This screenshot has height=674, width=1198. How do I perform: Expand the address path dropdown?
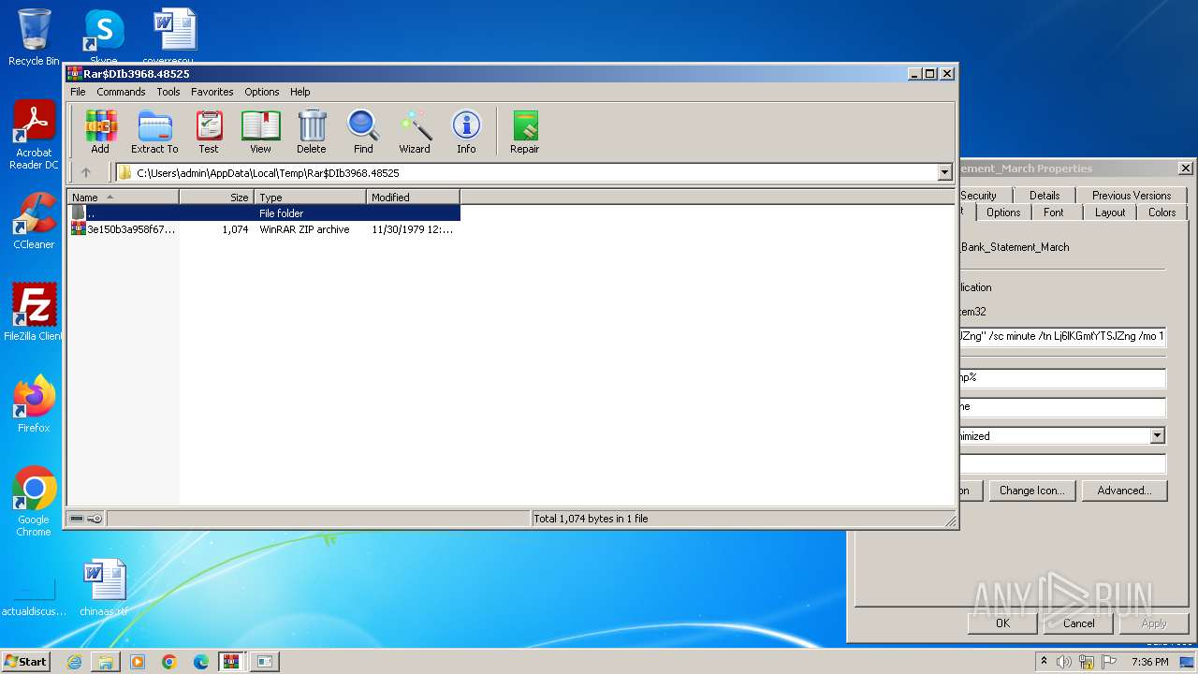944,172
